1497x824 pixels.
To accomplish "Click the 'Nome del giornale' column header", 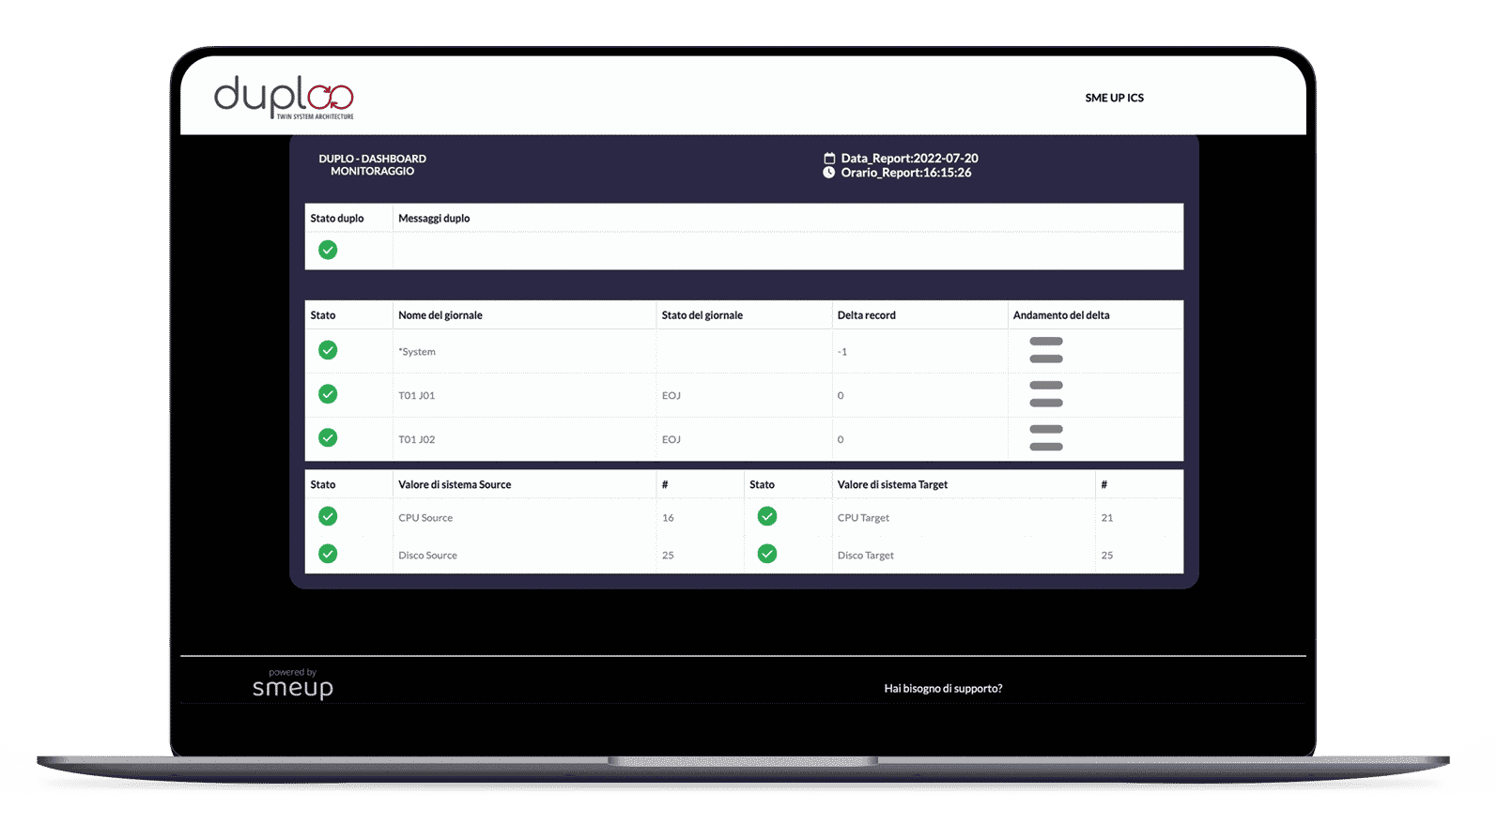I will [440, 315].
